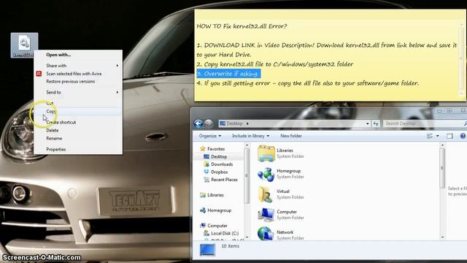467x263 pixels.
Task: Select the Libraries system folder icon
Action: tap(266, 153)
